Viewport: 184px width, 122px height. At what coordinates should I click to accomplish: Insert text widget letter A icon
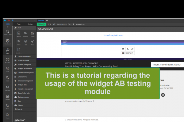(128, 49)
